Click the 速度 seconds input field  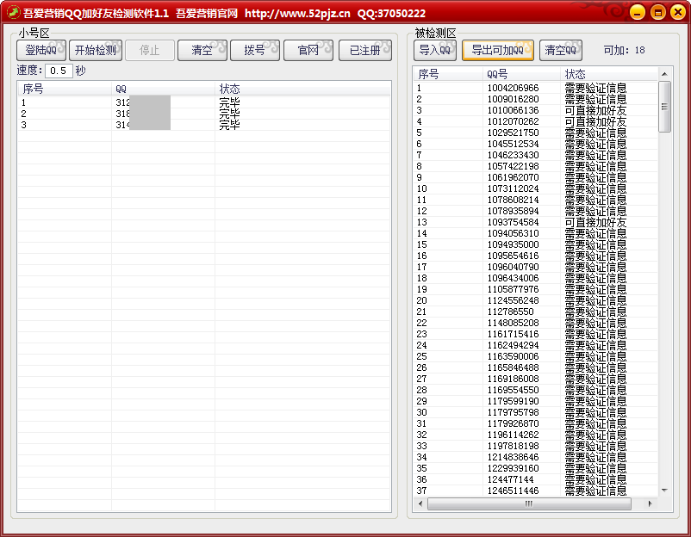pos(59,71)
